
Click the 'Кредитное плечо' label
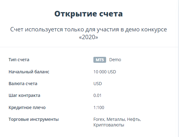(x=27, y=107)
